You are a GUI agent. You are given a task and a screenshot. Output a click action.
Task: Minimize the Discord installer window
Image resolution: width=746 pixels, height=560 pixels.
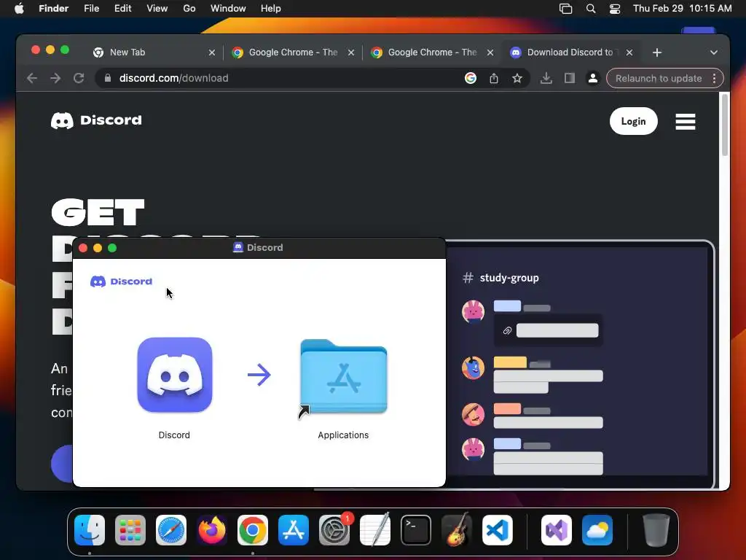98,248
